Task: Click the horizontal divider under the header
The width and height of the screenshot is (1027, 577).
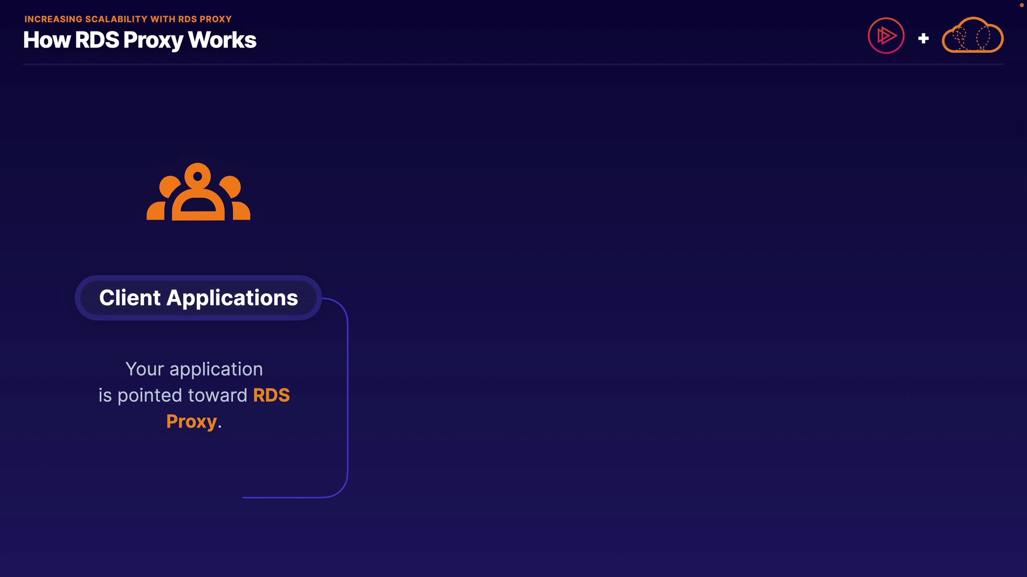Action: click(x=513, y=64)
